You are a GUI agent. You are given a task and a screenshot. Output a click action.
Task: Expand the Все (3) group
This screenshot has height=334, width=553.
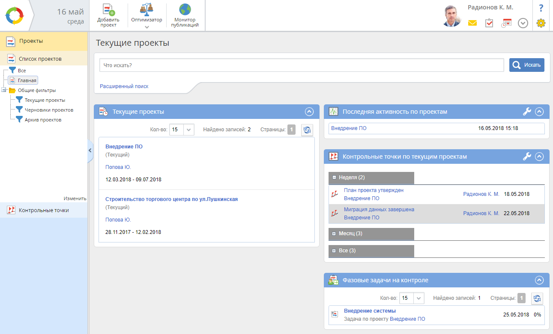click(334, 251)
